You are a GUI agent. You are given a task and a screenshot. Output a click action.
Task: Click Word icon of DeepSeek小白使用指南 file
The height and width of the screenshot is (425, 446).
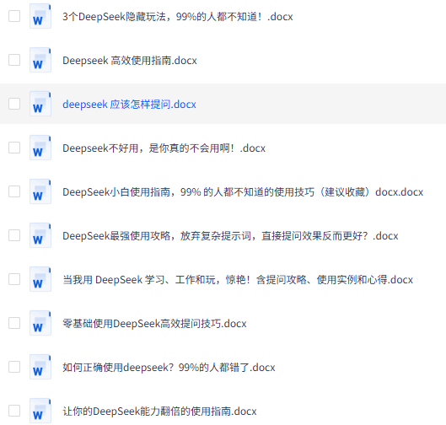click(x=40, y=191)
